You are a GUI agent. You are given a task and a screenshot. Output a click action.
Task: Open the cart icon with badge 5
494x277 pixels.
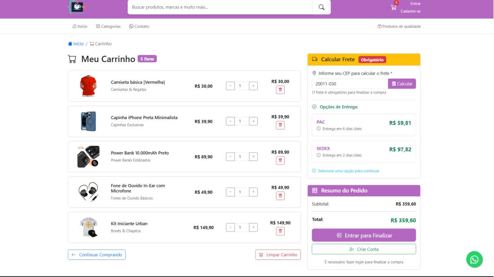(393, 7)
